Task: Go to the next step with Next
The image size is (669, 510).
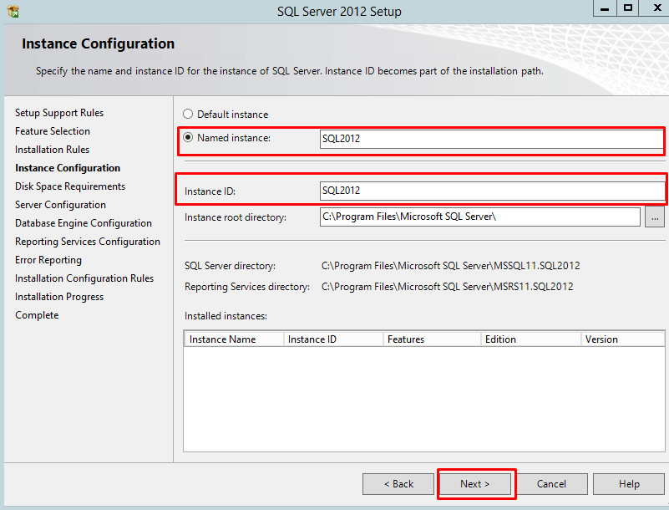Action: coord(475,484)
